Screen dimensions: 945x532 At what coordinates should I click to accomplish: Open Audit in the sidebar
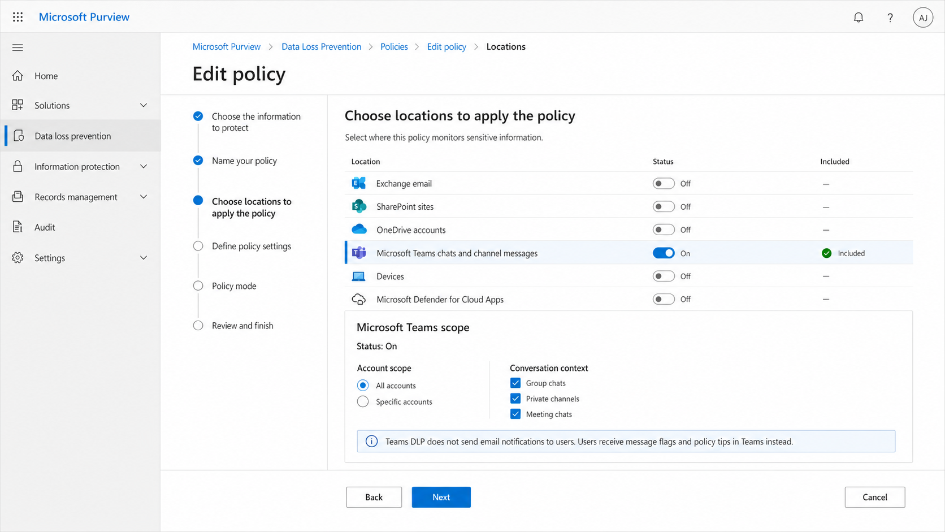(x=80, y=227)
